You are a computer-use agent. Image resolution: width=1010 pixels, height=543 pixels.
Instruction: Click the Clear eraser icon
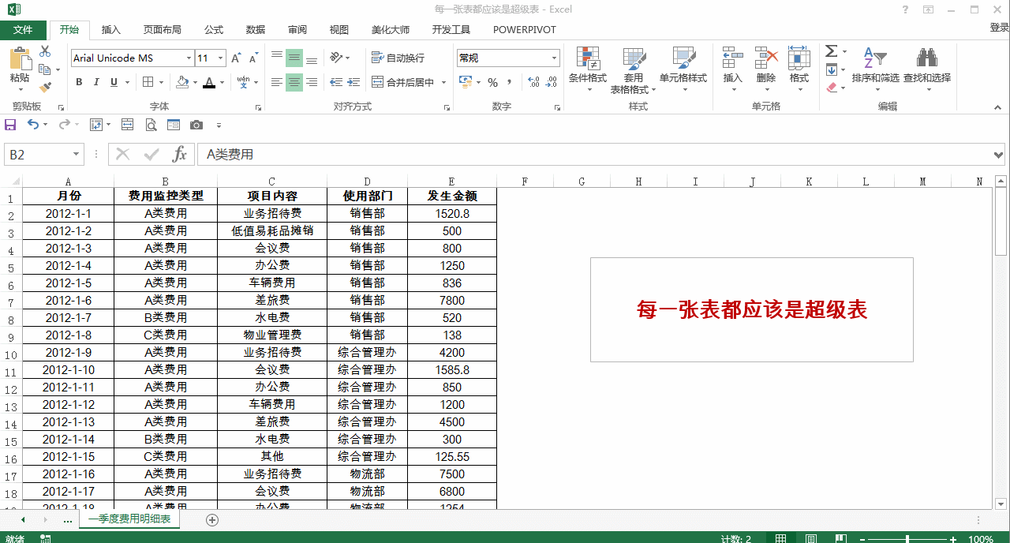pos(831,87)
